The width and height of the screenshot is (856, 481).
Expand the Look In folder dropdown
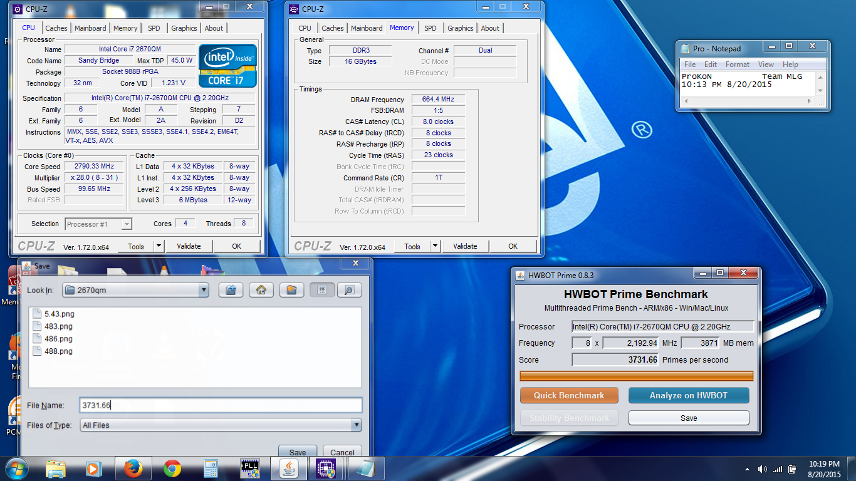[203, 290]
